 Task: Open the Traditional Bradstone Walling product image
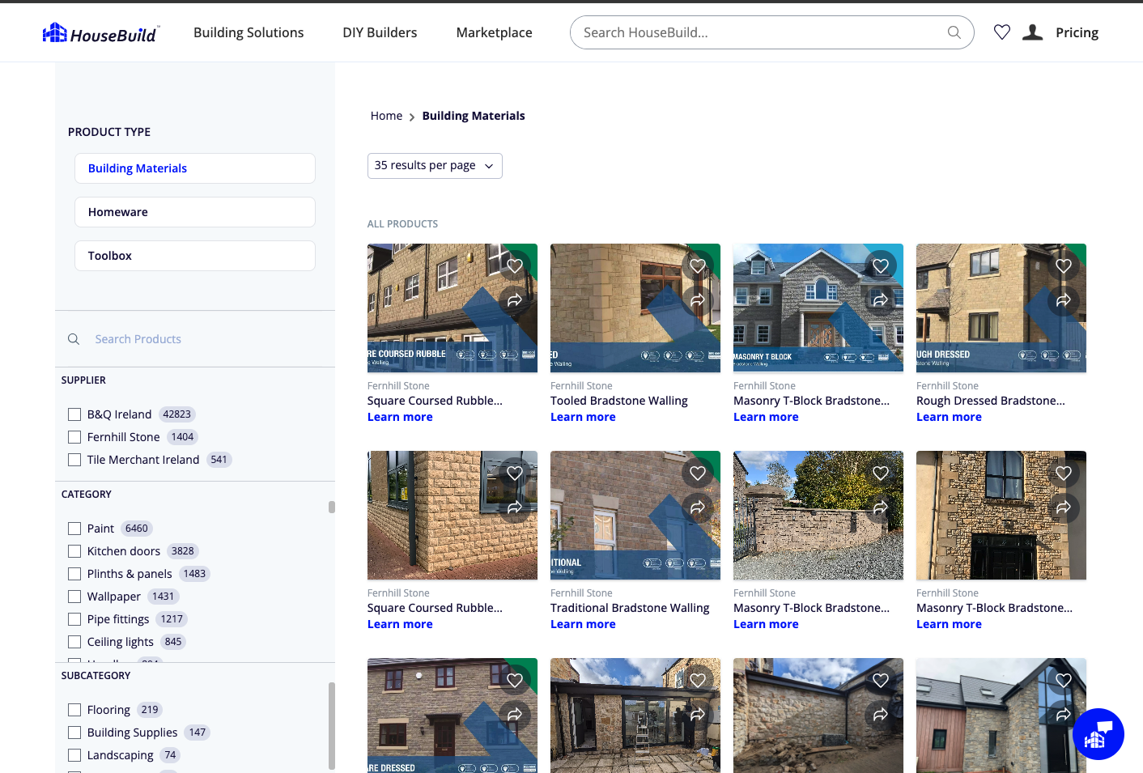click(x=635, y=516)
